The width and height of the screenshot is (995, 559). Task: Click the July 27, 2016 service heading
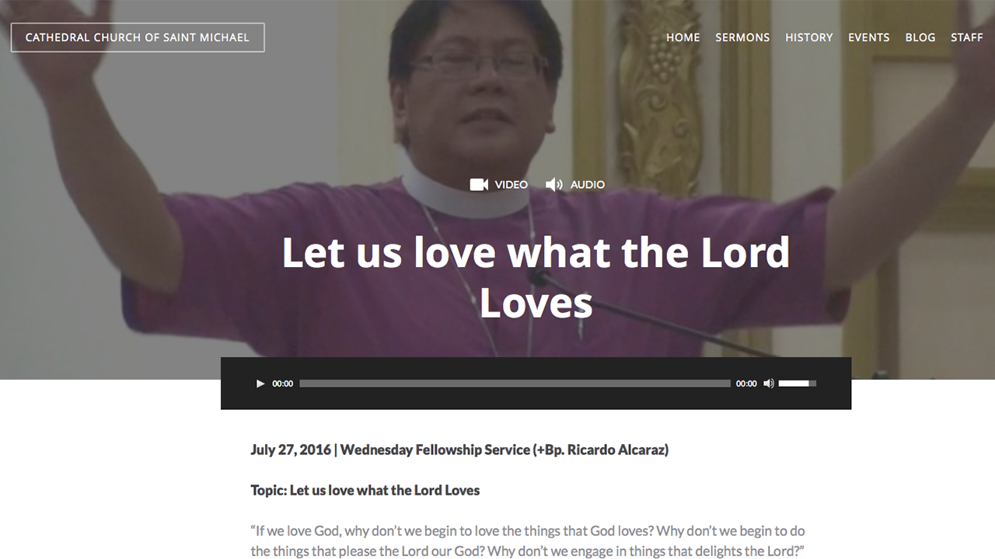[x=459, y=450]
